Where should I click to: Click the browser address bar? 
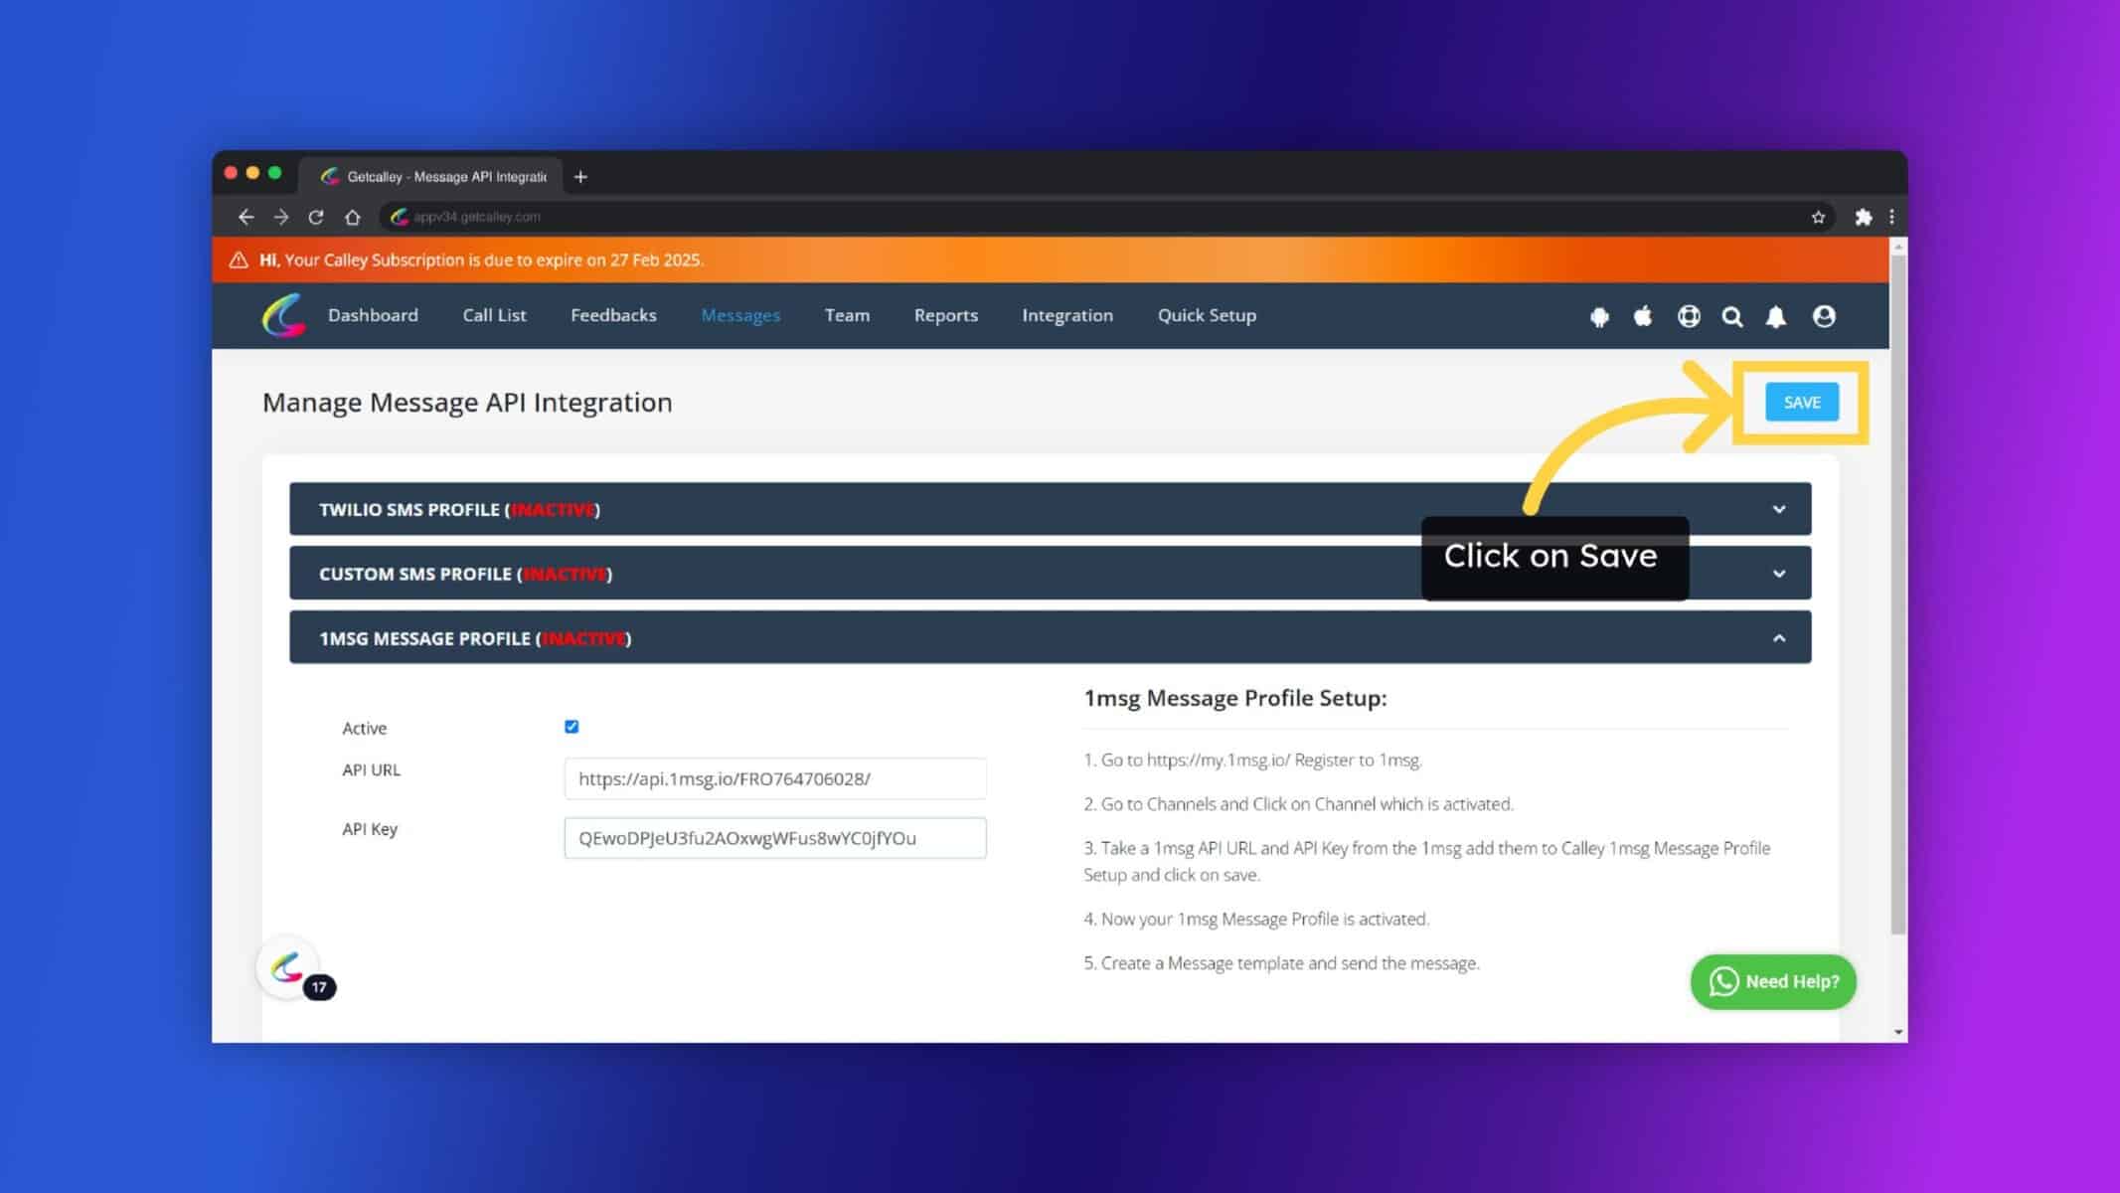1108,217
